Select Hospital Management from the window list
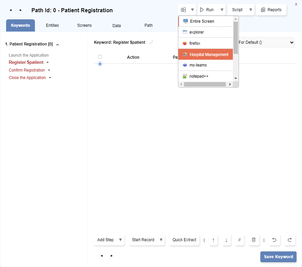This screenshot has height=267, width=302. [x=205, y=54]
